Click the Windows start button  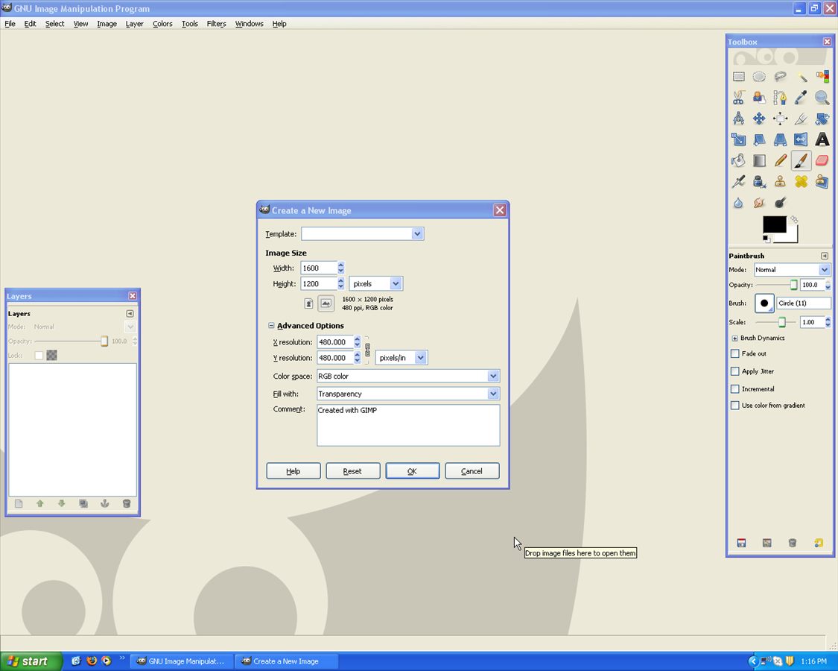pos(31,661)
